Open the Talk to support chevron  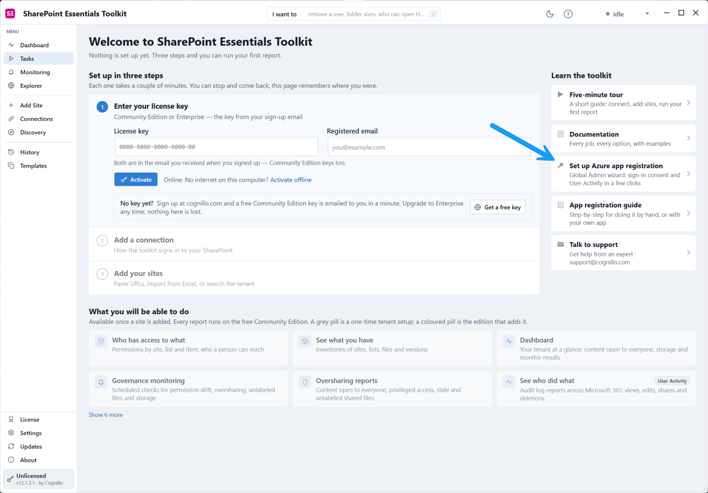pos(688,253)
